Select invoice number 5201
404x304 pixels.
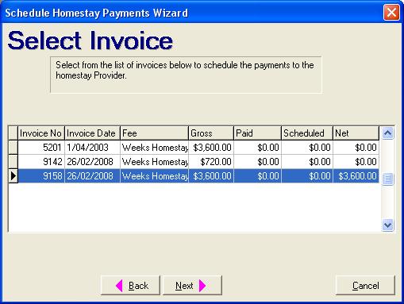41,148
